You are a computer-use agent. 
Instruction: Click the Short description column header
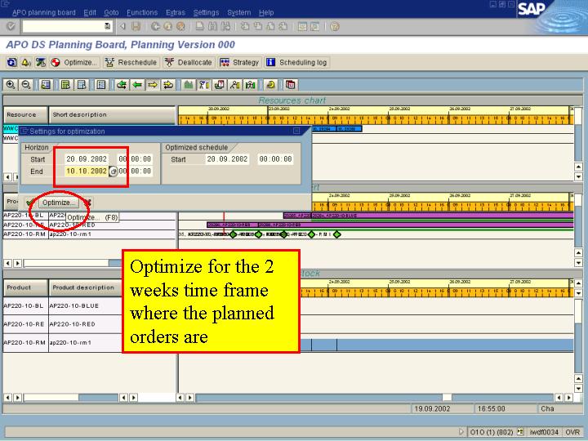click(x=112, y=115)
